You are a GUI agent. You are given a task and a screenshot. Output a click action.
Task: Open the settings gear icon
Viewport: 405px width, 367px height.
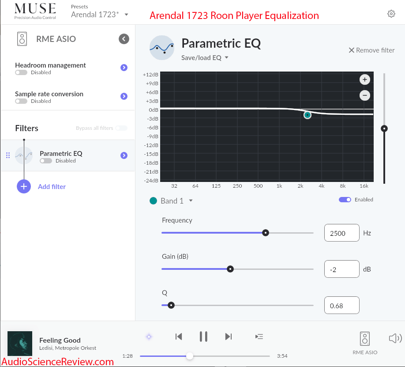391,14
